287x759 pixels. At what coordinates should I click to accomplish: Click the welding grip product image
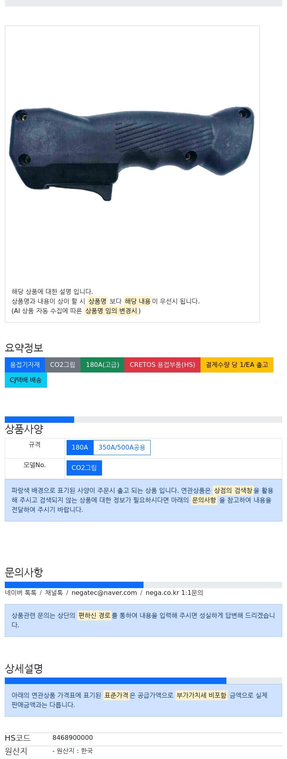point(132,154)
